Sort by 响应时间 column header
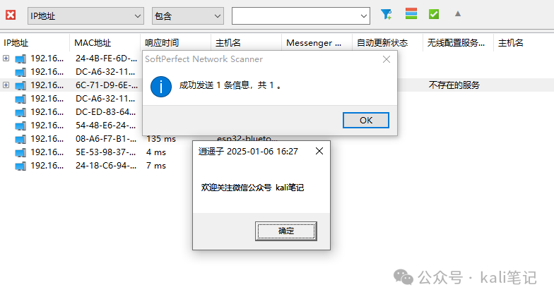 pyautogui.click(x=175, y=42)
